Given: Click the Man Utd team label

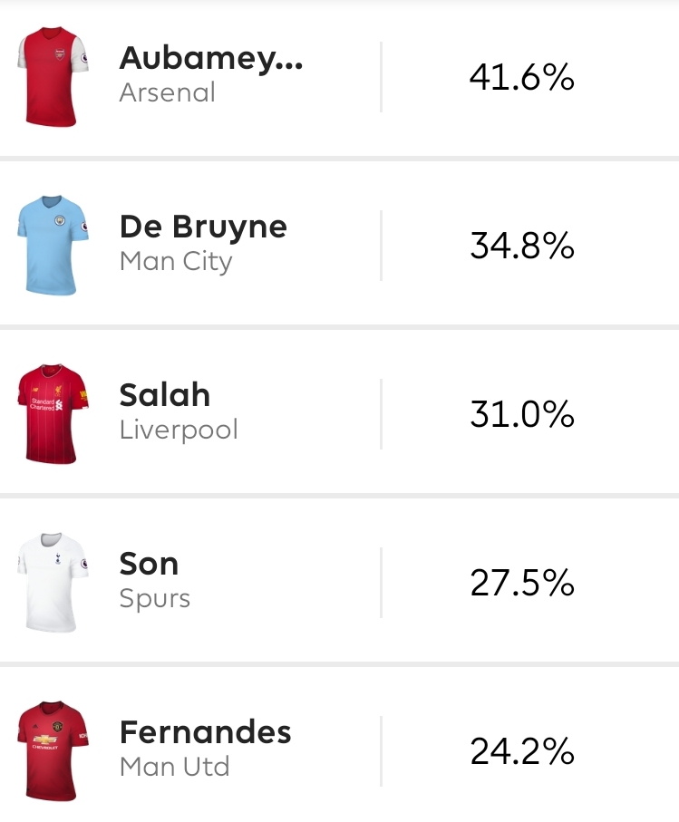Looking at the screenshot, I should (x=175, y=767).
